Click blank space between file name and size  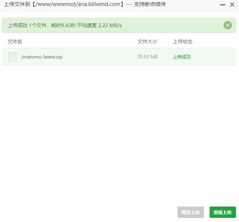98,57
